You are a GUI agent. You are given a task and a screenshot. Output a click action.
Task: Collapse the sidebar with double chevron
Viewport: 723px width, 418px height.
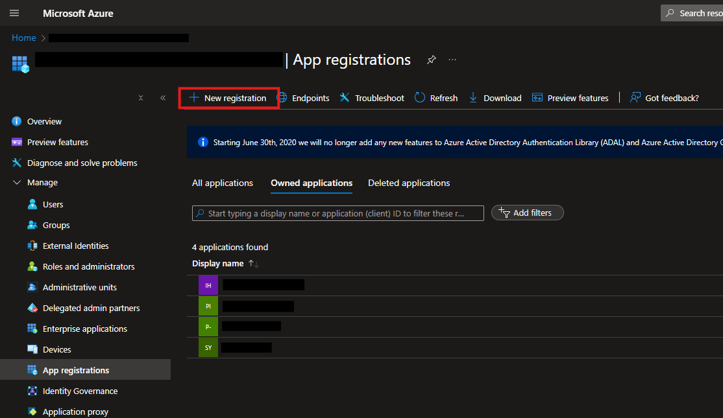click(x=163, y=98)
